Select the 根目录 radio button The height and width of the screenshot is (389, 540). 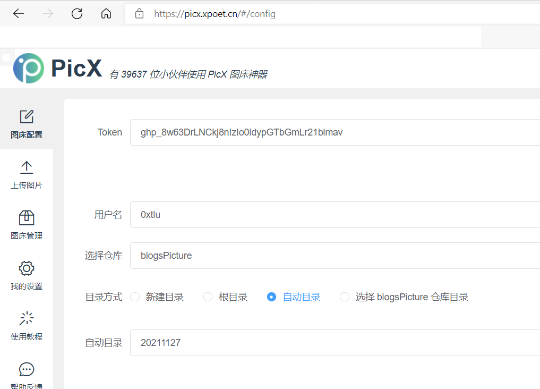pos(208,297)
